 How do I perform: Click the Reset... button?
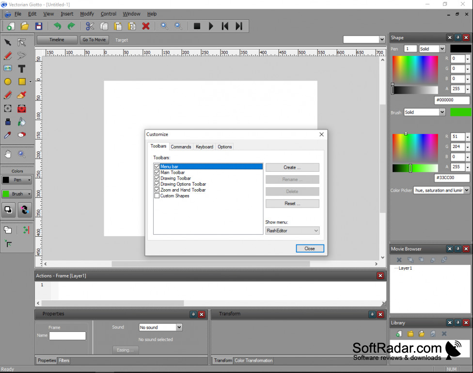292,204
